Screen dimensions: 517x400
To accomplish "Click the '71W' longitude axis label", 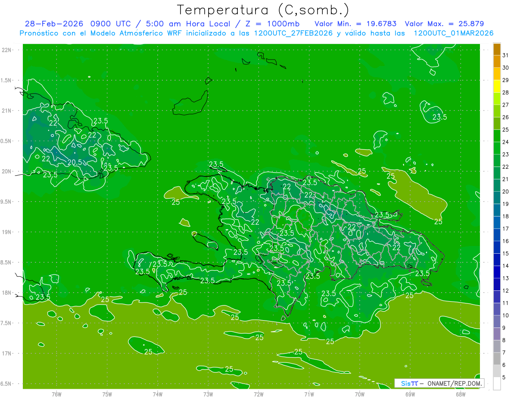I will (x=309, y=394).
